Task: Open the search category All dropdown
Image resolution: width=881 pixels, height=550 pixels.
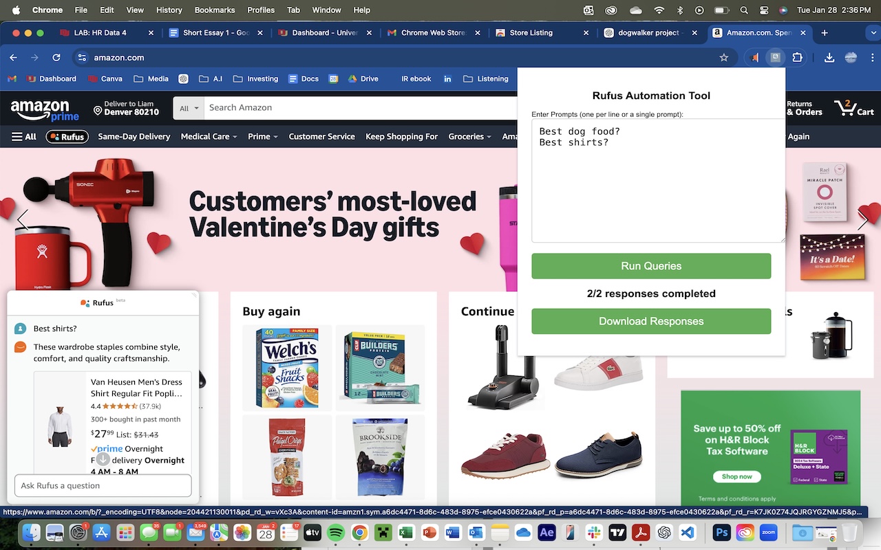Action: point(189,108)
